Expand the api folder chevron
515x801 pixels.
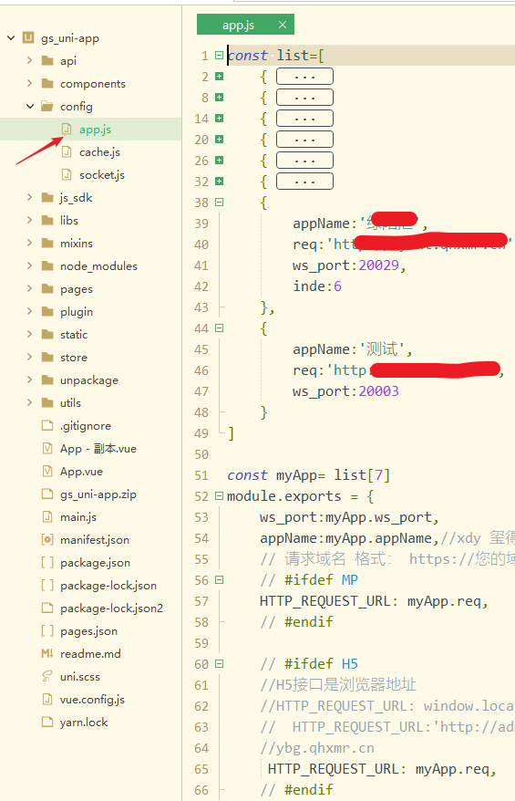[x=29, y=60]
